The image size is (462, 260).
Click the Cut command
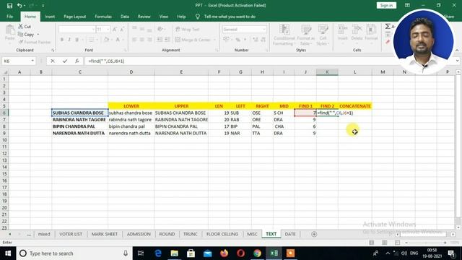coord(25,27)
